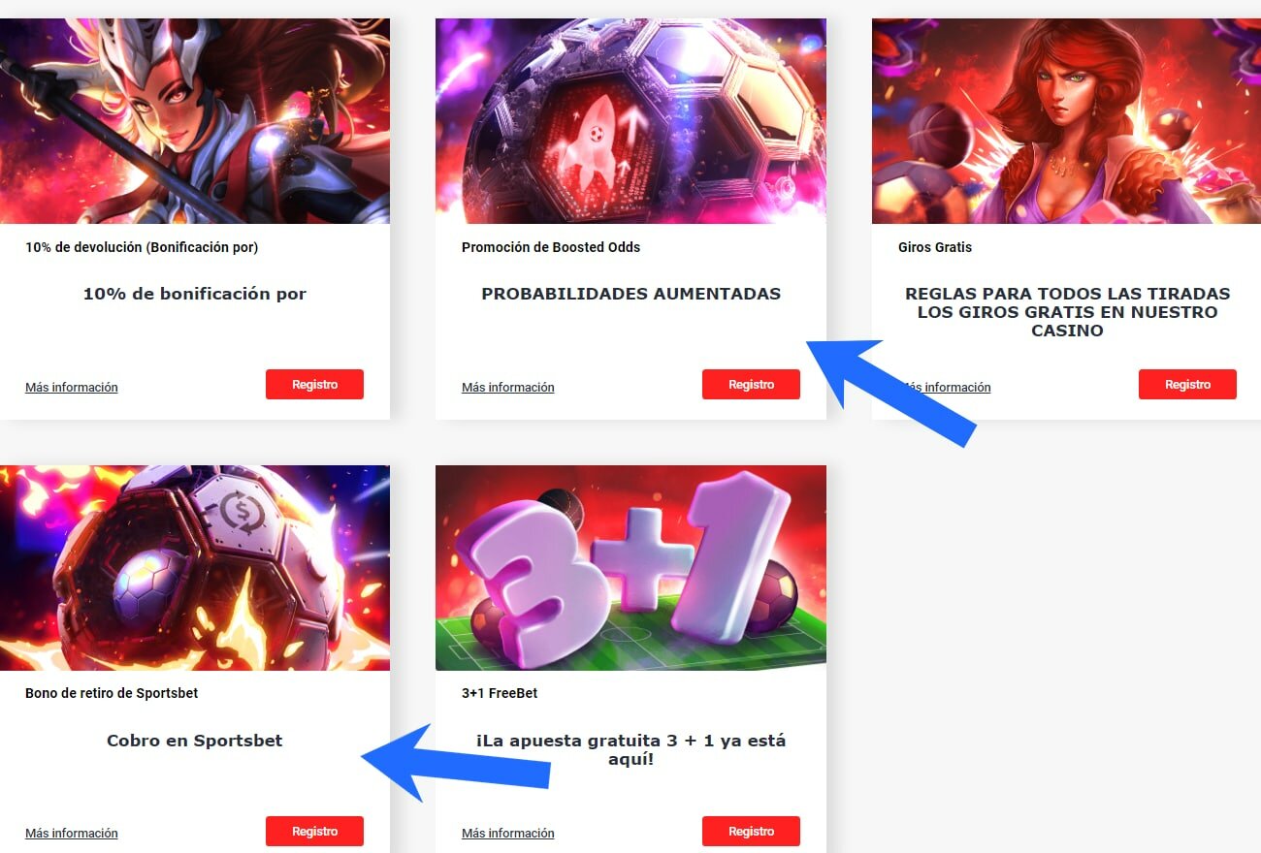Open Más información for 3+1 FreeBet
Screen dimensions: 1261x853
508,833
